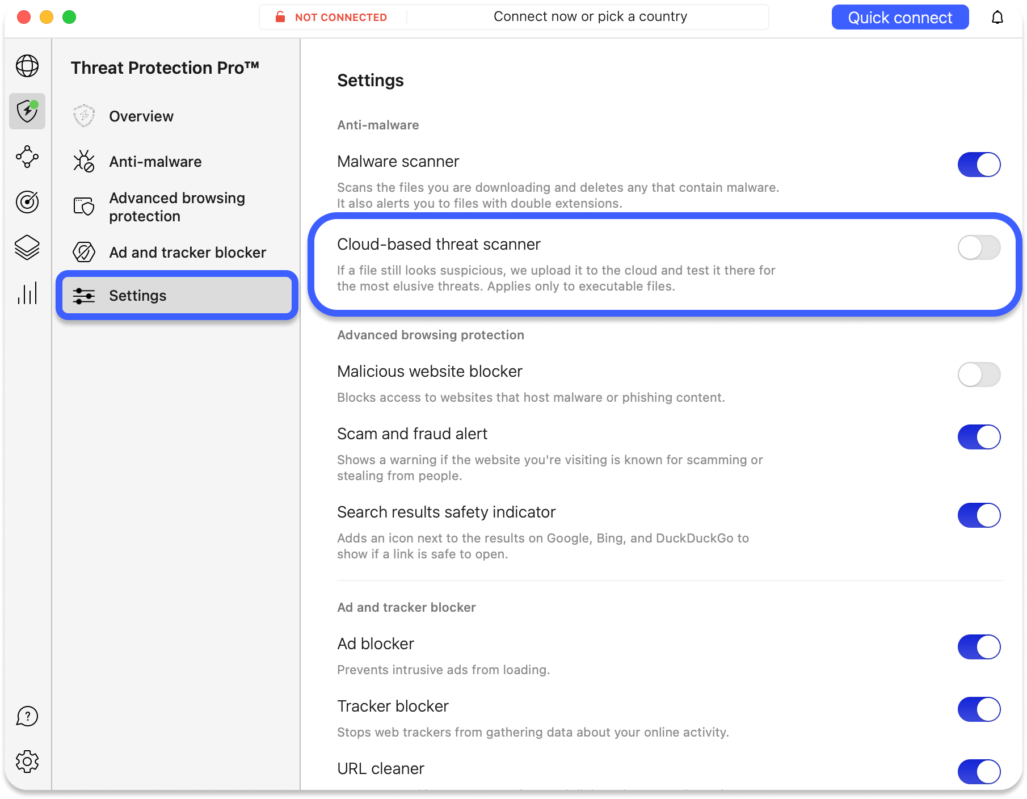Switch off Scam and fraud alert
1027x799 pixels.
(x=979, y=437)
